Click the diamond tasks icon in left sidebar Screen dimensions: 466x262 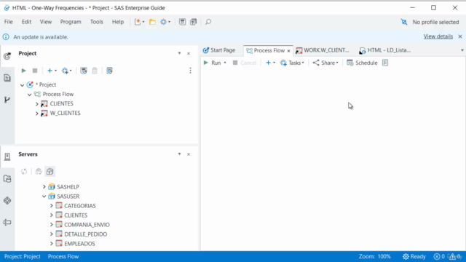click(7, 201)
